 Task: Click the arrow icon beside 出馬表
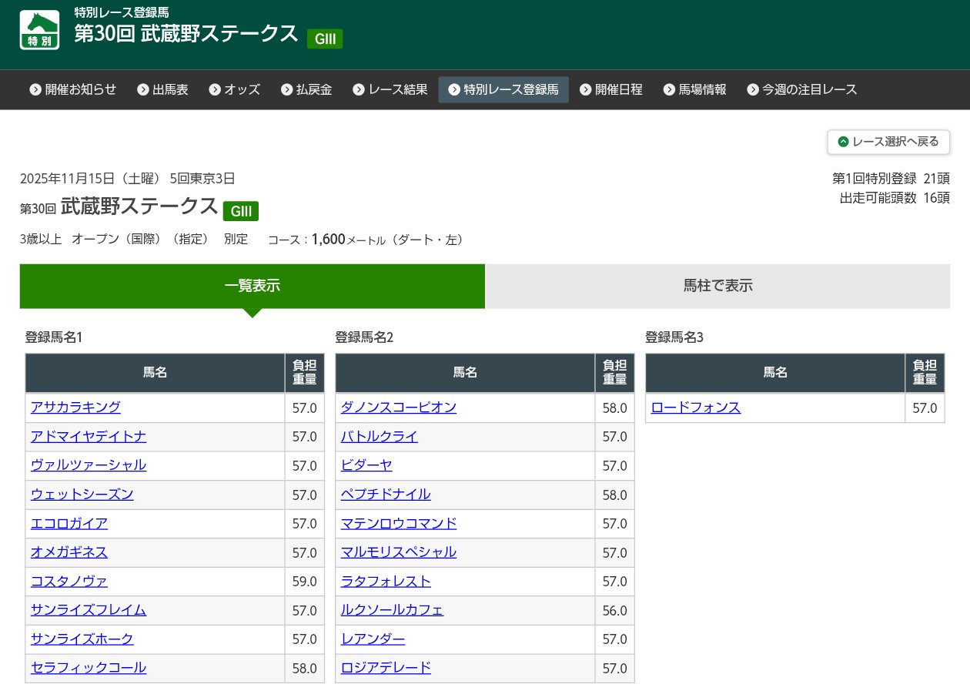click(143, 89)
